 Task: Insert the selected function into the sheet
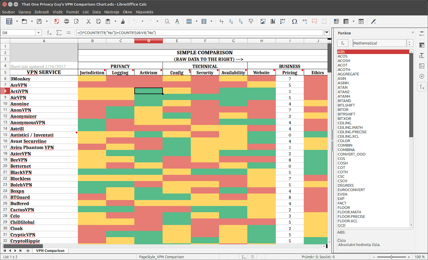(343, 43)
